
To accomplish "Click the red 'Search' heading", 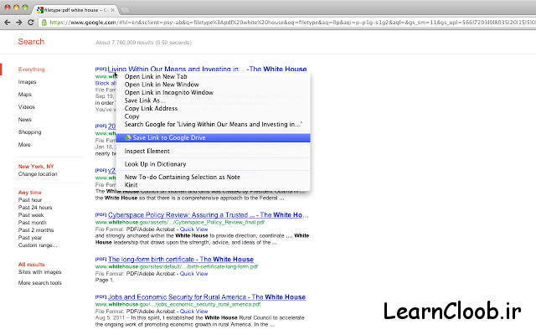I will coord(31,42).
